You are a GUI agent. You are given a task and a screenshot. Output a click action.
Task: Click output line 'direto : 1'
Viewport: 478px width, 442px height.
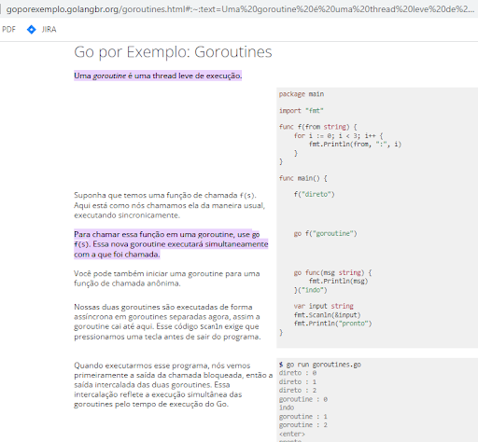coord(298,381)
